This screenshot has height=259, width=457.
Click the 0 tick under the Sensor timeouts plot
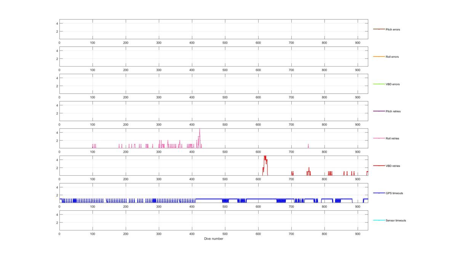59,234
